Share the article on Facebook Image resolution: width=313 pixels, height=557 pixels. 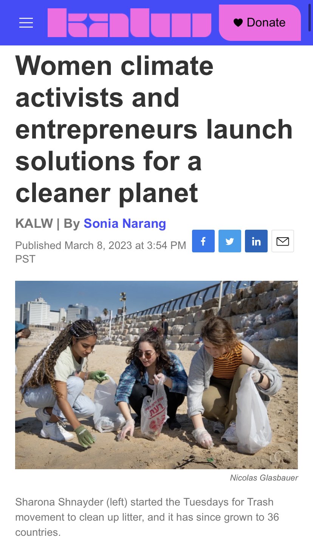203,241
